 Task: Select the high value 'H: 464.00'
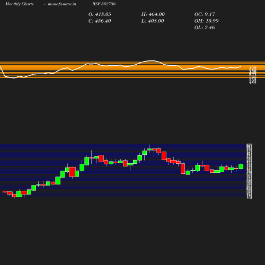point(153,14)
